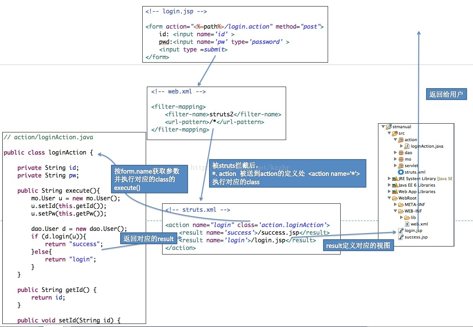Expand the dao package arrow
The height and width of the screenshot is (327, 473).
point(395,153)
